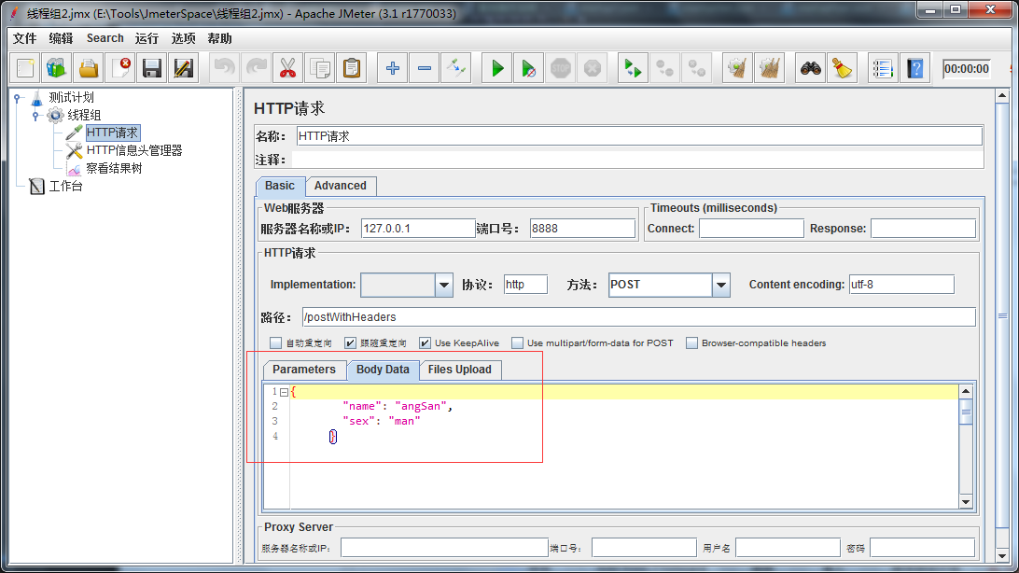Click the Paste clipboard icon
The width and height of the screenshot is (1019, 573).
tap(352, 68)
